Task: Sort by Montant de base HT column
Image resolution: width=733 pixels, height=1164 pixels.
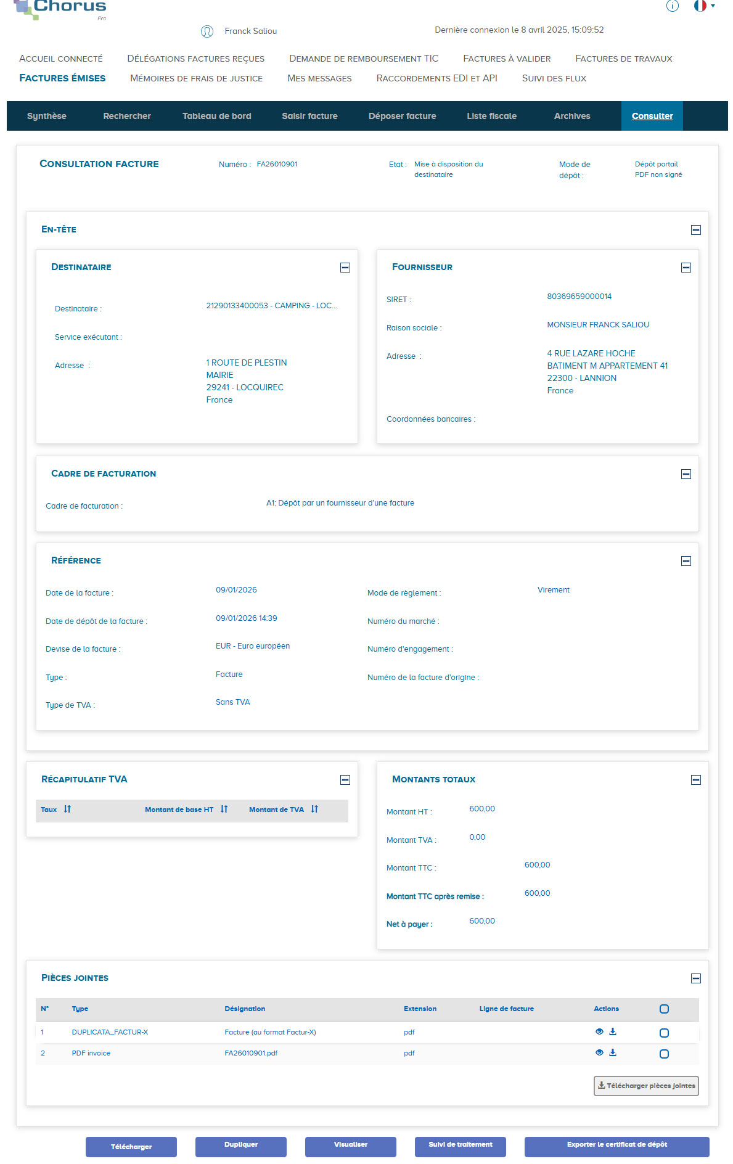Action: click(224, 809)
